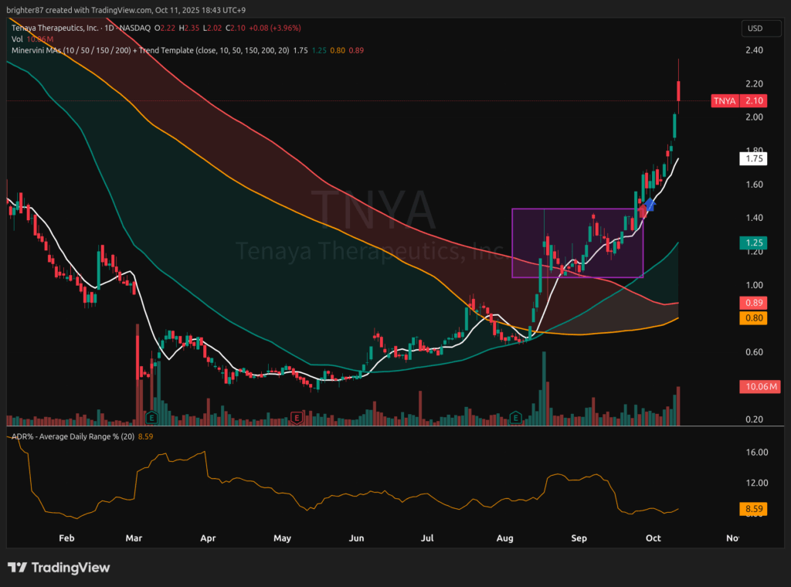Click the earnings 'E' marker in early August
Image resolution: width=791 pixels, height=587 pixels.
[515, 418]
